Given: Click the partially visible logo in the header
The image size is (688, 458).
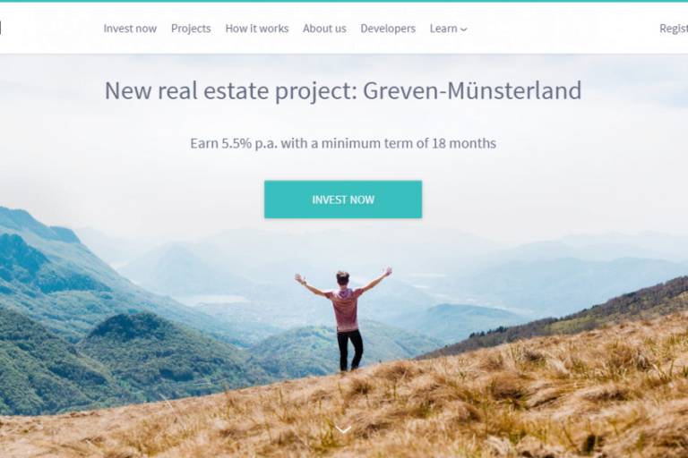Looking at the screenshot, I should click(x=0, y=28).
